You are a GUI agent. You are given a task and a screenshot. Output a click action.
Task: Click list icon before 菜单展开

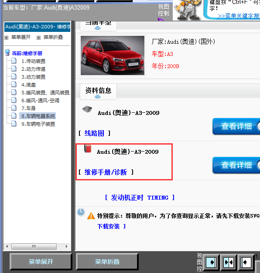click(7, 38)
